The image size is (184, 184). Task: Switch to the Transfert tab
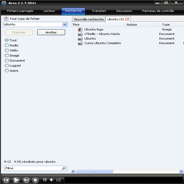click(99, 11)
